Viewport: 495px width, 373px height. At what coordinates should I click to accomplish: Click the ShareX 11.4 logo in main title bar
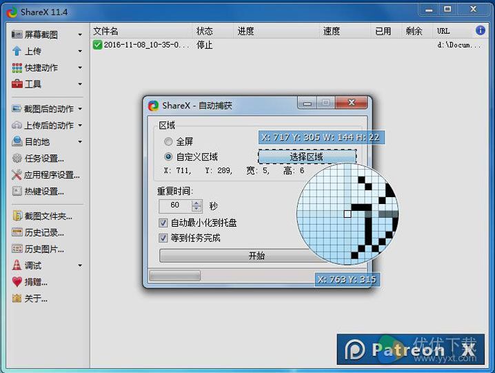[12, 12]
